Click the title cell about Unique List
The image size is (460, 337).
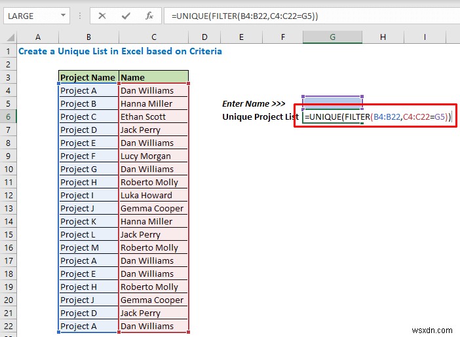120,51
